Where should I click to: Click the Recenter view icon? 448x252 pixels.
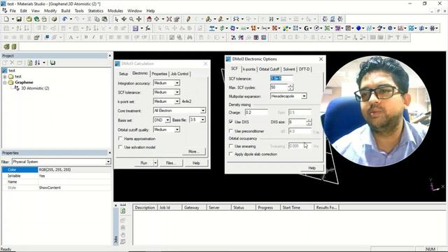pos(157,19)
